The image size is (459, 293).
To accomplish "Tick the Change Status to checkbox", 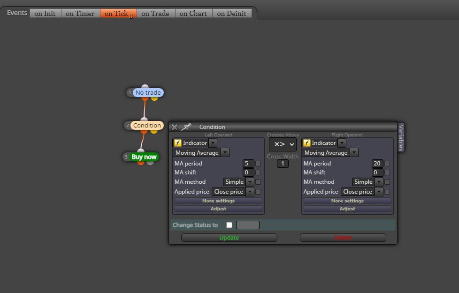I will click(x=229, y=225).
